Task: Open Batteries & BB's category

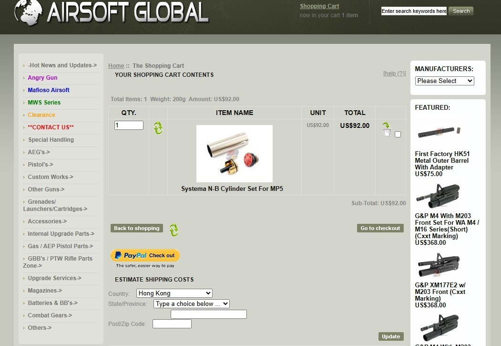Action: (52, 303)
